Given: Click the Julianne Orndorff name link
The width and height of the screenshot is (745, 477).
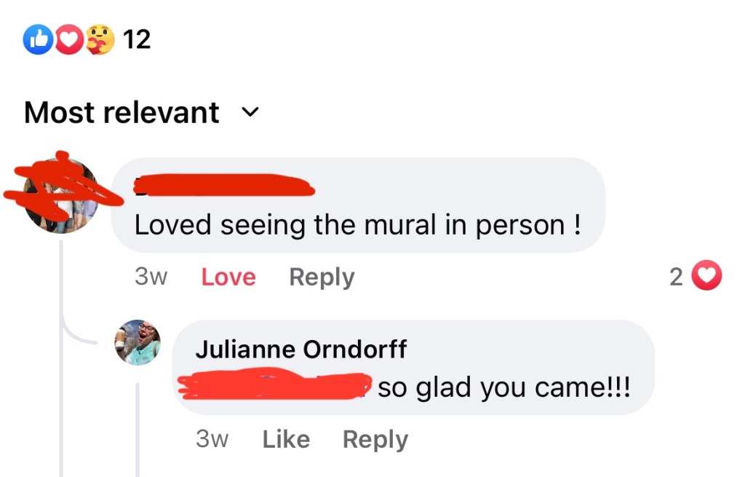Looking at the screenshot, I should point(301,350).
